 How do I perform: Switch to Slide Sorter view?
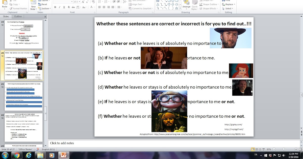[257, 149]
